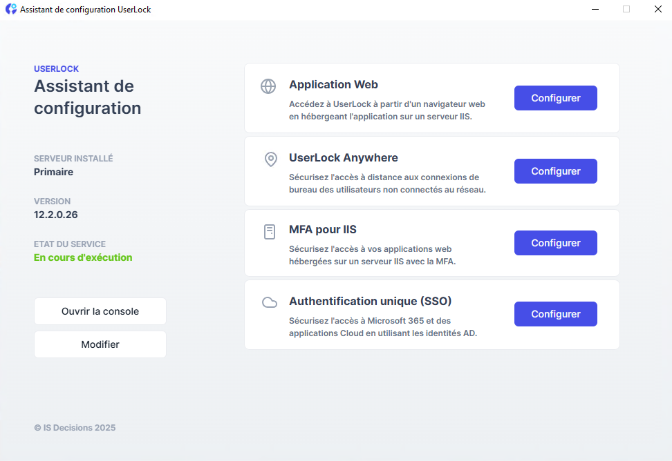Click the version number 12.2.0.26
The width and height of the screenshot is (672, 461).
(56, 215)
